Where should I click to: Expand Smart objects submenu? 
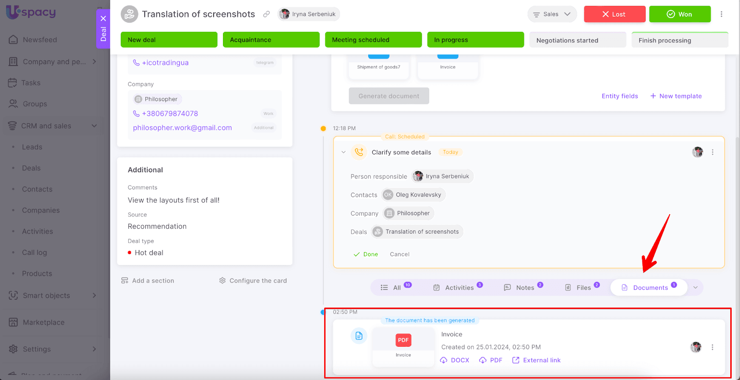94,296
